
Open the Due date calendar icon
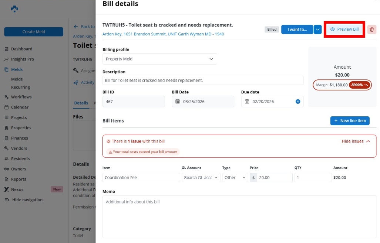(247, 102)
